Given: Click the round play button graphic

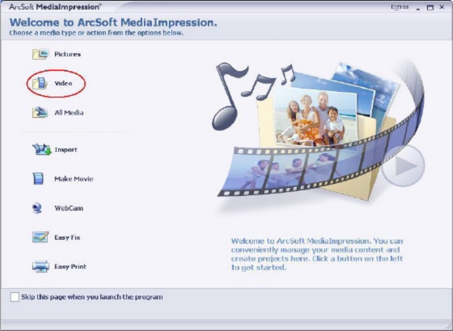Looking at the screenshot, I should point(403,166).
